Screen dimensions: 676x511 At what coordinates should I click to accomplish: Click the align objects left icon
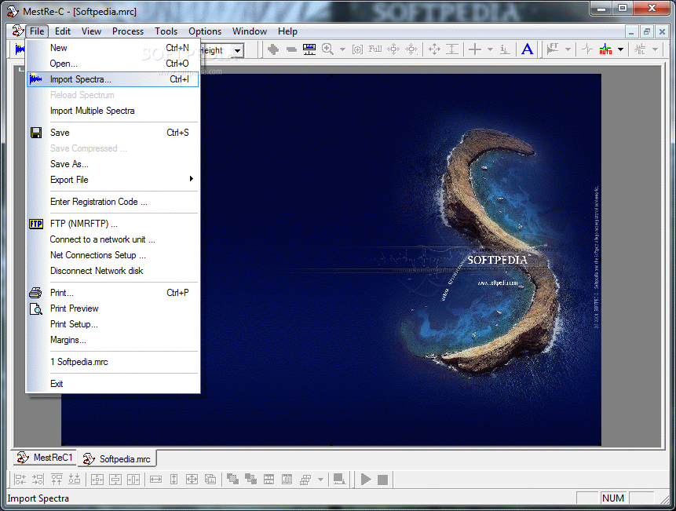pos(20,479)
